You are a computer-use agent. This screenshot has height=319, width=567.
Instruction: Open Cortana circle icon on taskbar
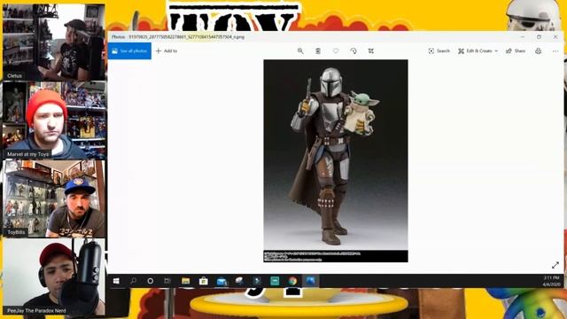151,281
